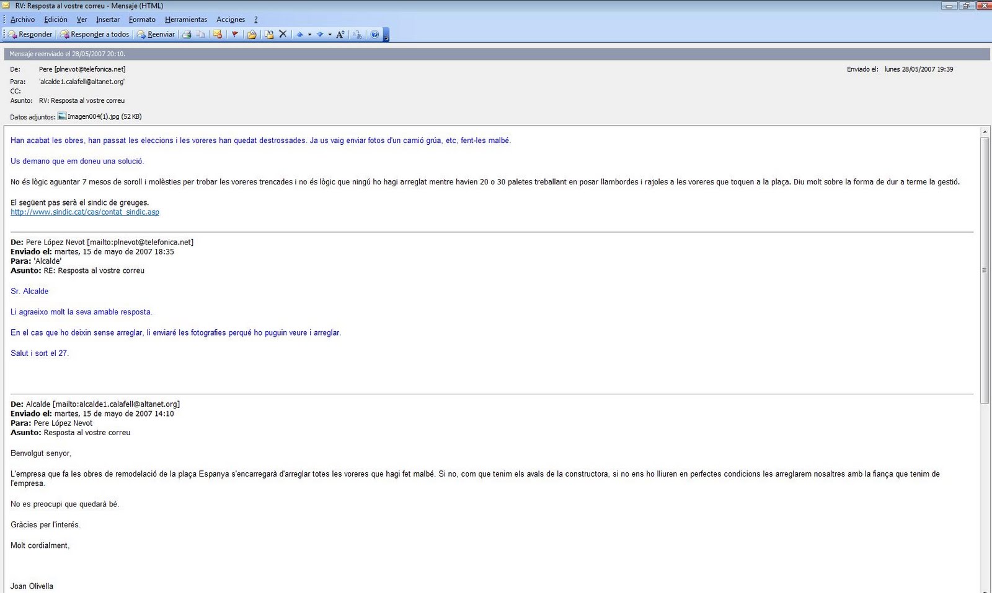992x593 pixels.
Task: Click the paragraph starting 'No és lògic aguantar'
Action: pyautogui.click(x=485, y=182)
